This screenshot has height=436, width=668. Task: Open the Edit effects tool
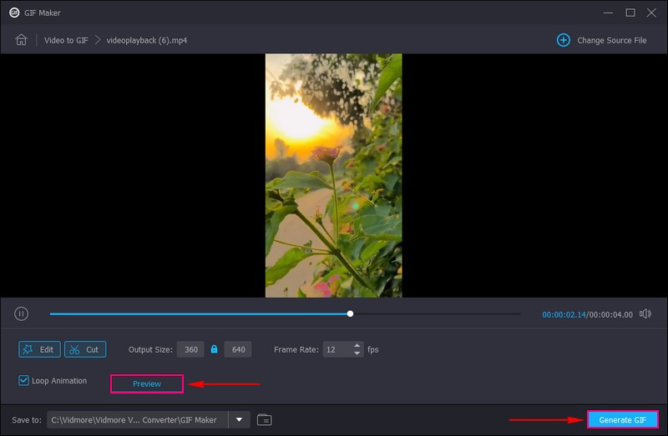[x=39, y=349]
